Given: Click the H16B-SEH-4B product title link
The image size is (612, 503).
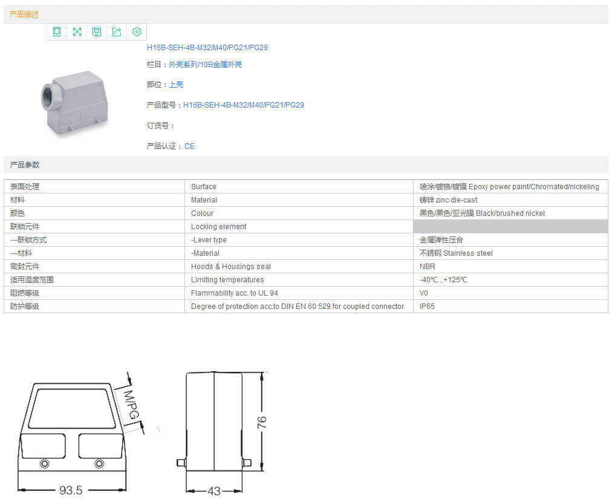Looking at the screenshot, I should 207,48.
